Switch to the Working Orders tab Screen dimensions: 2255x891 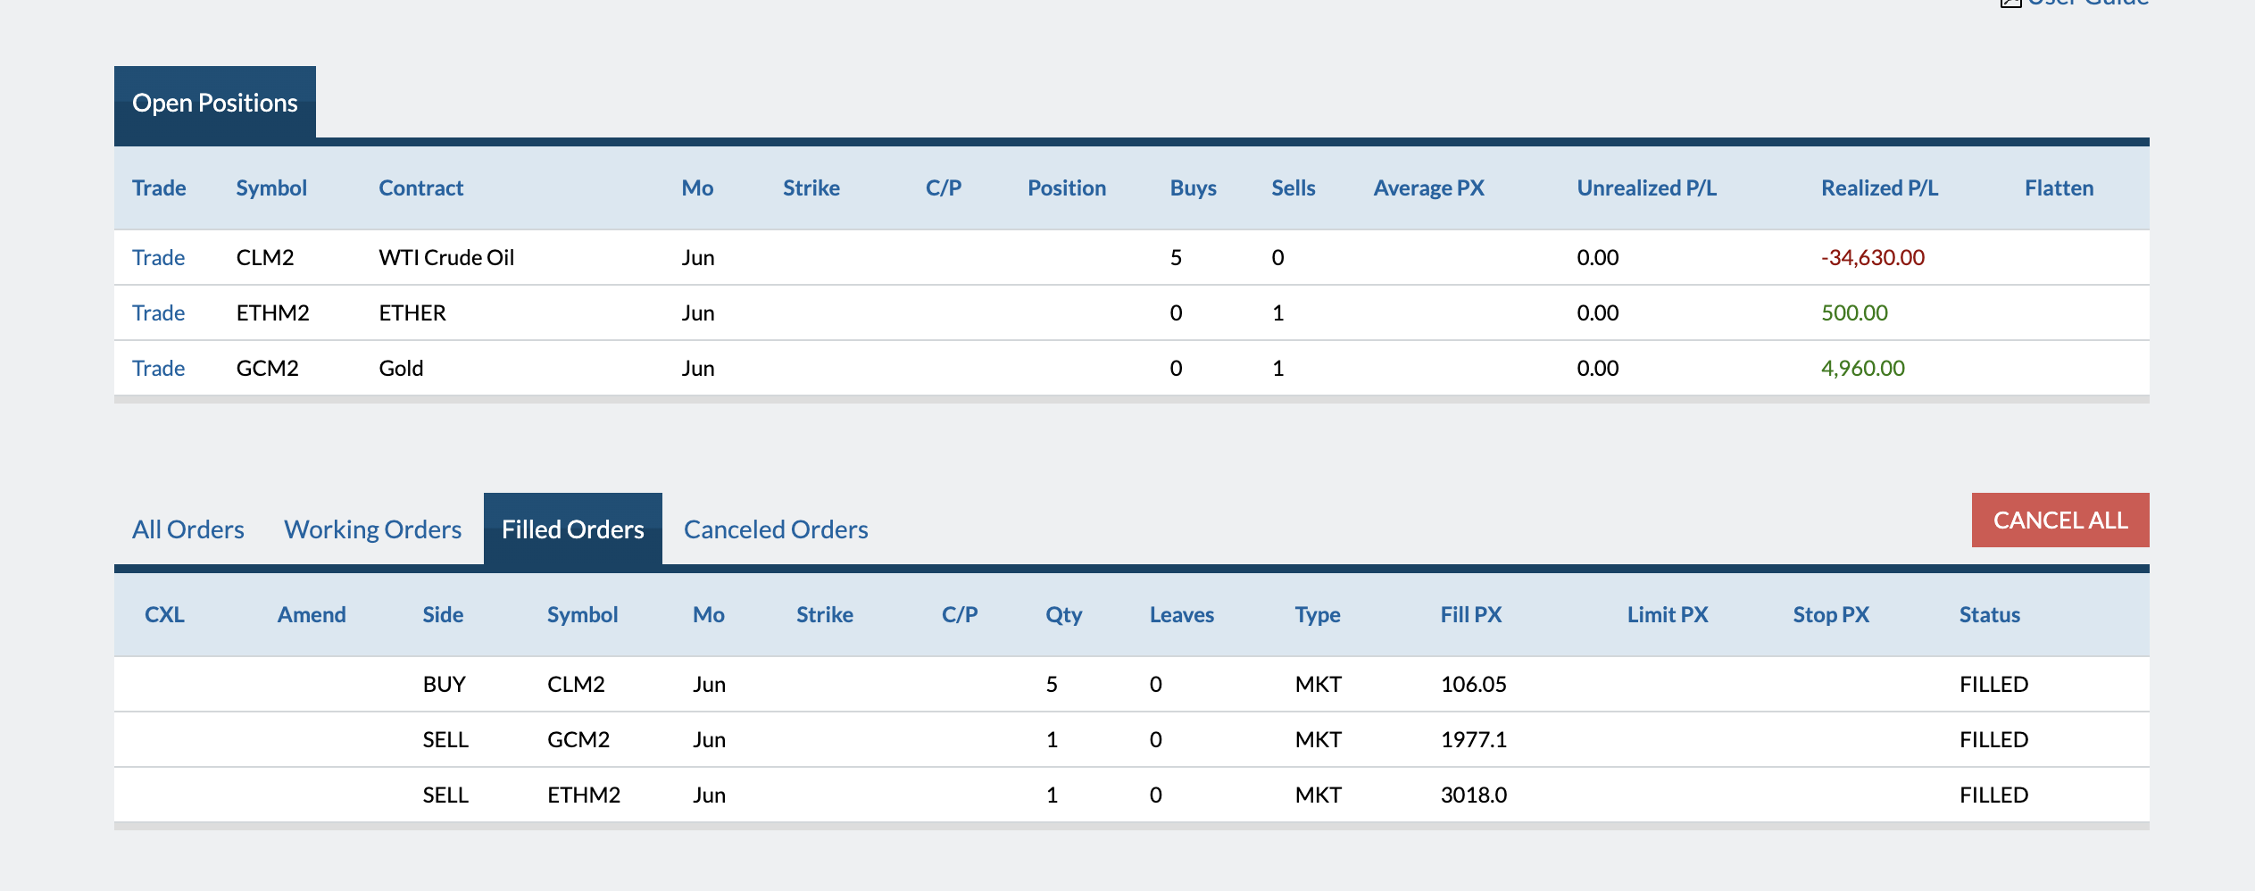pos(373,529)
